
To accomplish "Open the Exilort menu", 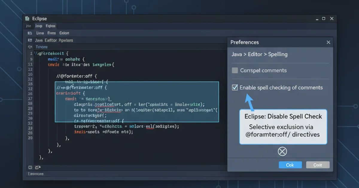I will 64,33.
